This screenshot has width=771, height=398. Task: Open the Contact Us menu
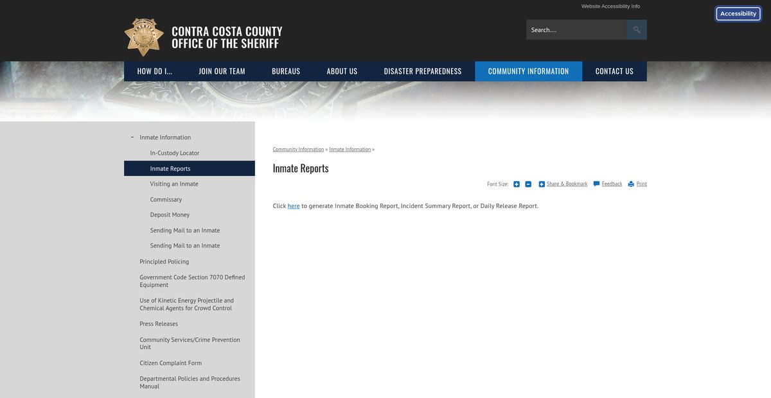click(614, 71)
